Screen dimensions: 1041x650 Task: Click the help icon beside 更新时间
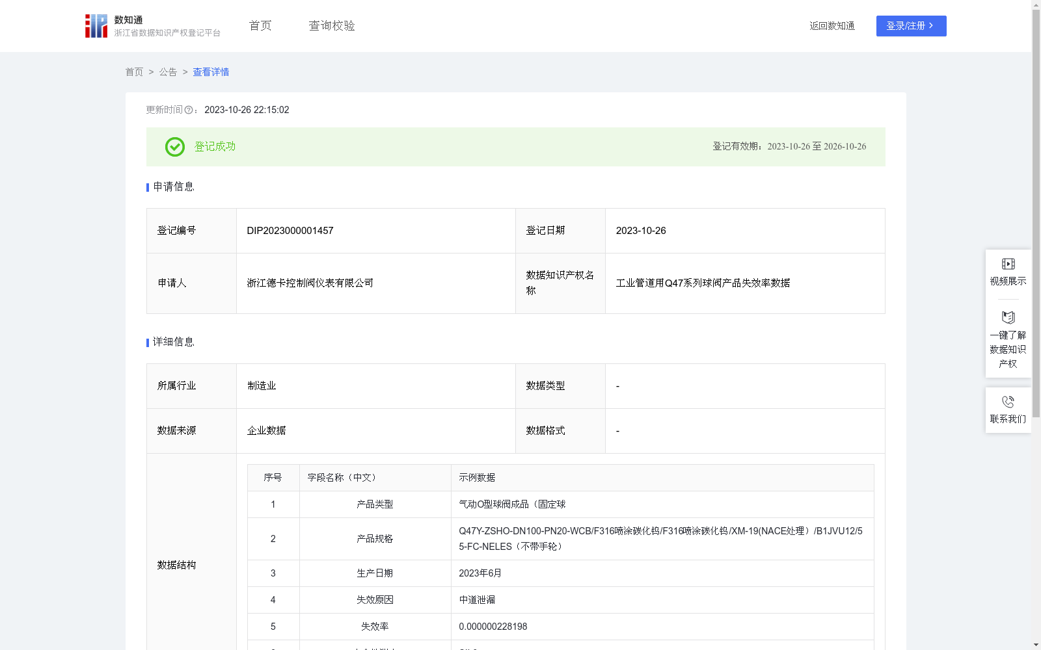coord(189,110)
